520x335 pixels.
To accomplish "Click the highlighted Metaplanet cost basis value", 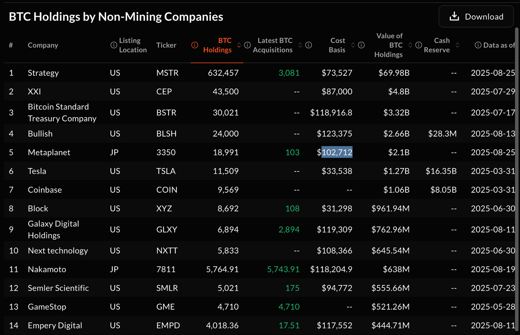I will click(337, 152).
